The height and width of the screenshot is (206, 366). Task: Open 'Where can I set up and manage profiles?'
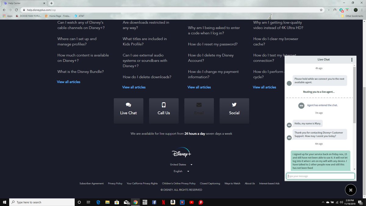point(77,42)
